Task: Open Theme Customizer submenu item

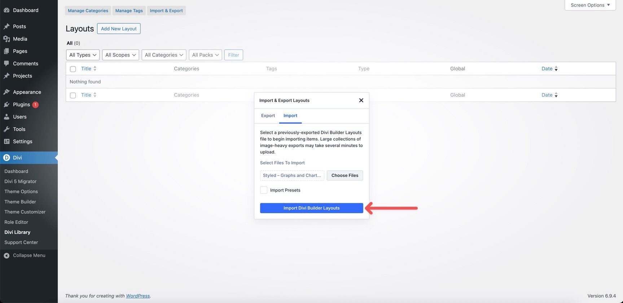Action: click(25, 212)
